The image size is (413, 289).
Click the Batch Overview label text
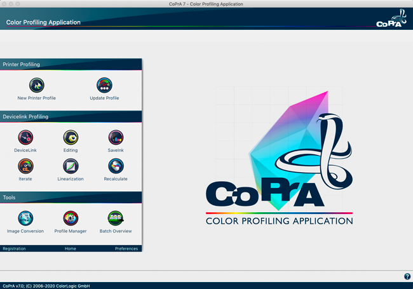(116, 231)
